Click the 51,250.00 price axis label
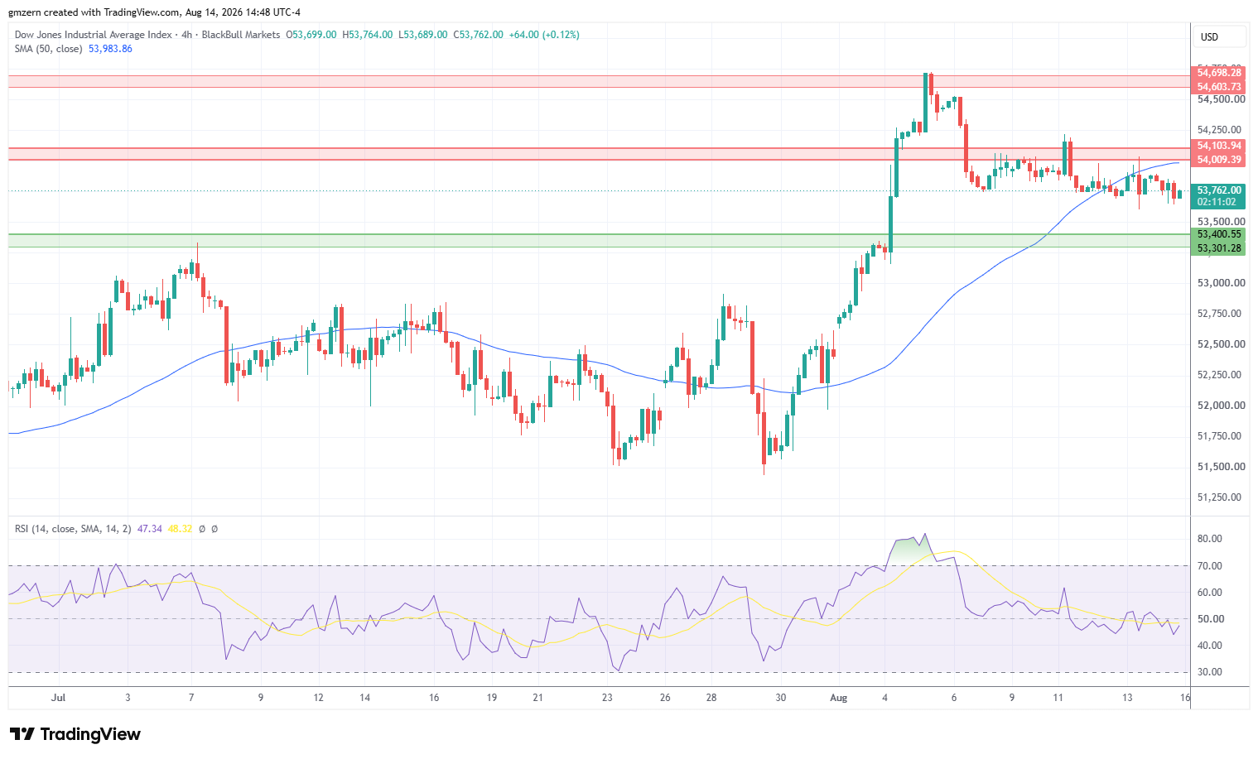The image size is (1258, 759). point(1221,497)
